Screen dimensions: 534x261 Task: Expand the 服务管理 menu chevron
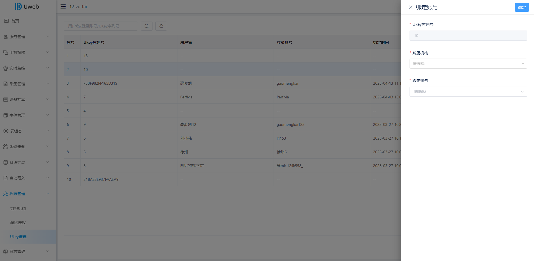coord(48,36)
